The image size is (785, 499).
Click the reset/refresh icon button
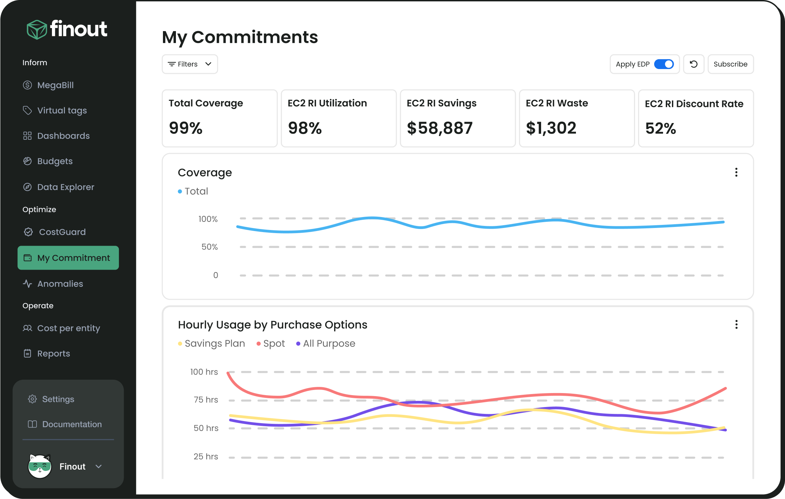[x=693, y=64]
